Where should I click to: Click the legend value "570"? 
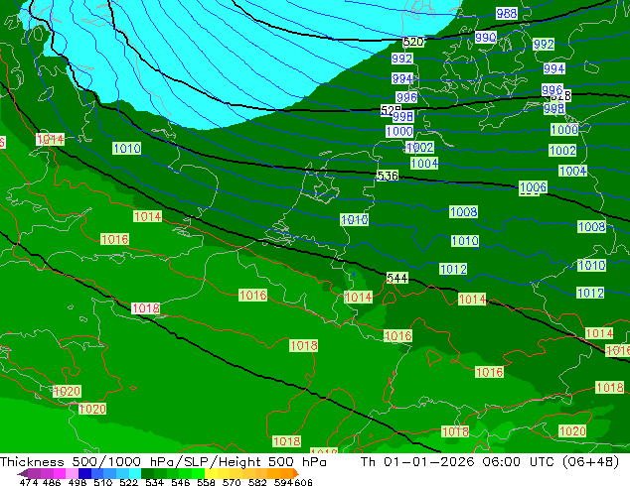(x=232, y=482)
